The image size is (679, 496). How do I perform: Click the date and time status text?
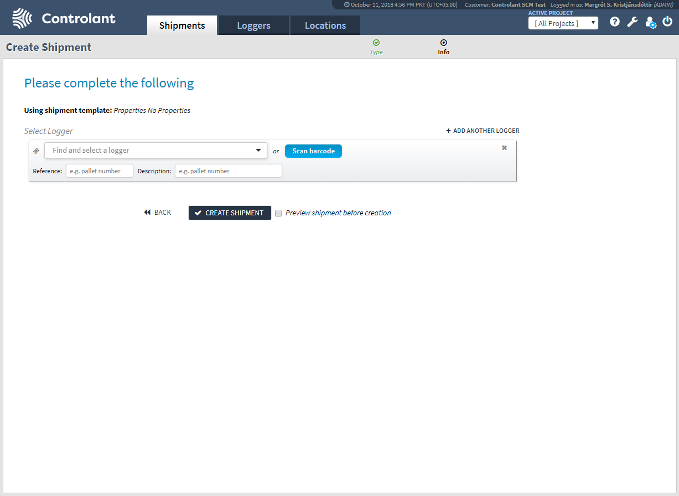pyautogui.click(x=401, y=4)
